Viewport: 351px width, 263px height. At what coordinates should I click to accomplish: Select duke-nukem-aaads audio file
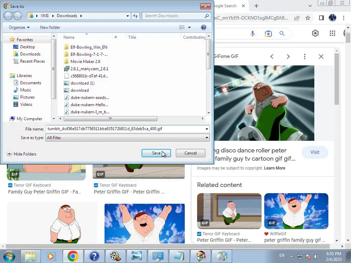(x=90, y=98)
